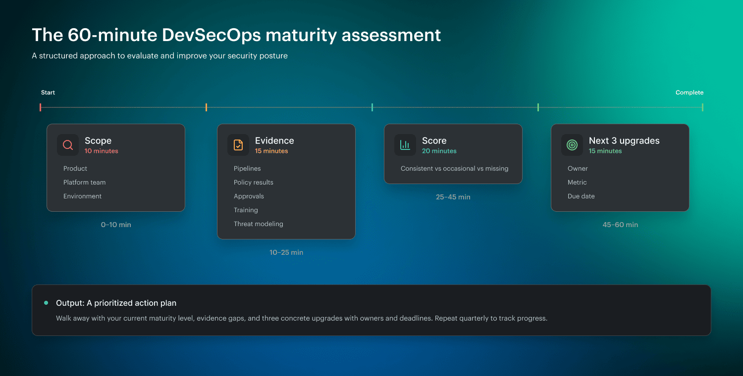Click the 0–10 min label below Scope

point(116,225)
